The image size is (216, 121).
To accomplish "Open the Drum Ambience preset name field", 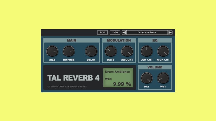I will tap(147, 32).
